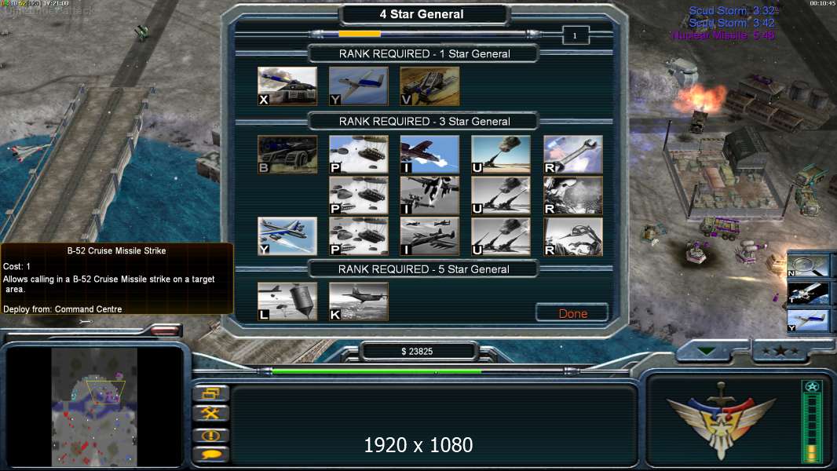Click the general experience progress bar
837x471 pixels.
tap(424, 34)
